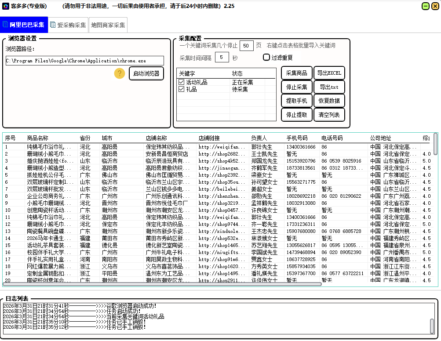Stop the task with 停止采集
The image size is (441, 341).
tap(296, 87)
